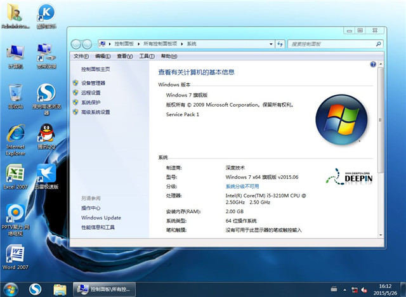Open 操作中心 (Action Center) link
The height and width of the screenshot is (297, 406).
click(x=91, y=208)
